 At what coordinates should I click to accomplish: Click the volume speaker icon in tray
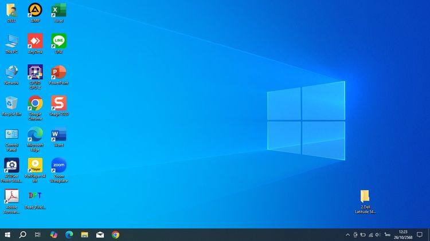[x=377, y=235]
